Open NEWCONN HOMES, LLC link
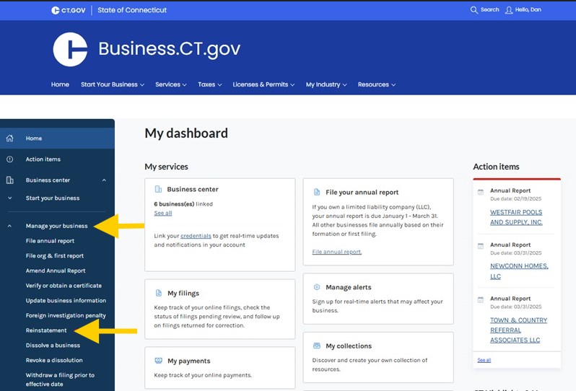 pyautogui.click(x=519, y=271)
